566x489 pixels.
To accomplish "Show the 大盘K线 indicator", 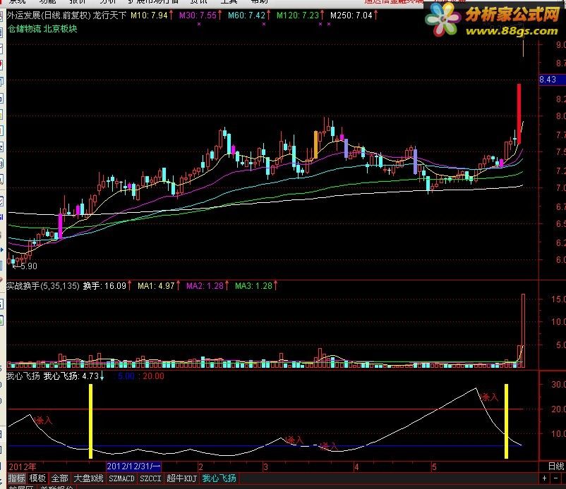I will point(88,478).
